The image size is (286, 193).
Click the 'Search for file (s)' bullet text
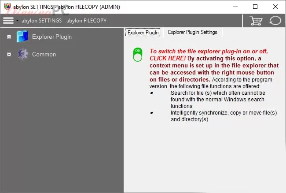tap(218, 100)
